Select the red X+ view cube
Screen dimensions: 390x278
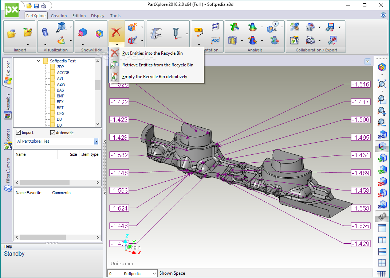(382, 182)
